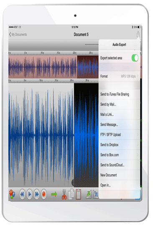Select New Document
Viewport: 153px width, 225px height.
pyautogui.click(x=119, y=175)
